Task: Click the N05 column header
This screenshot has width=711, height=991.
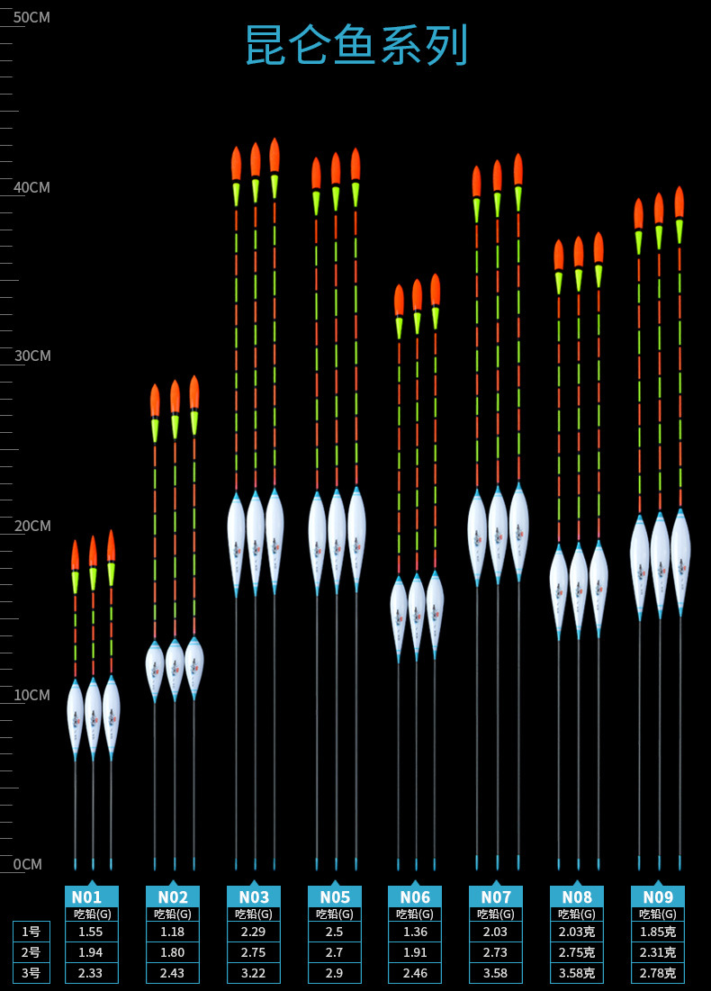Action: [x=334, y=896]
